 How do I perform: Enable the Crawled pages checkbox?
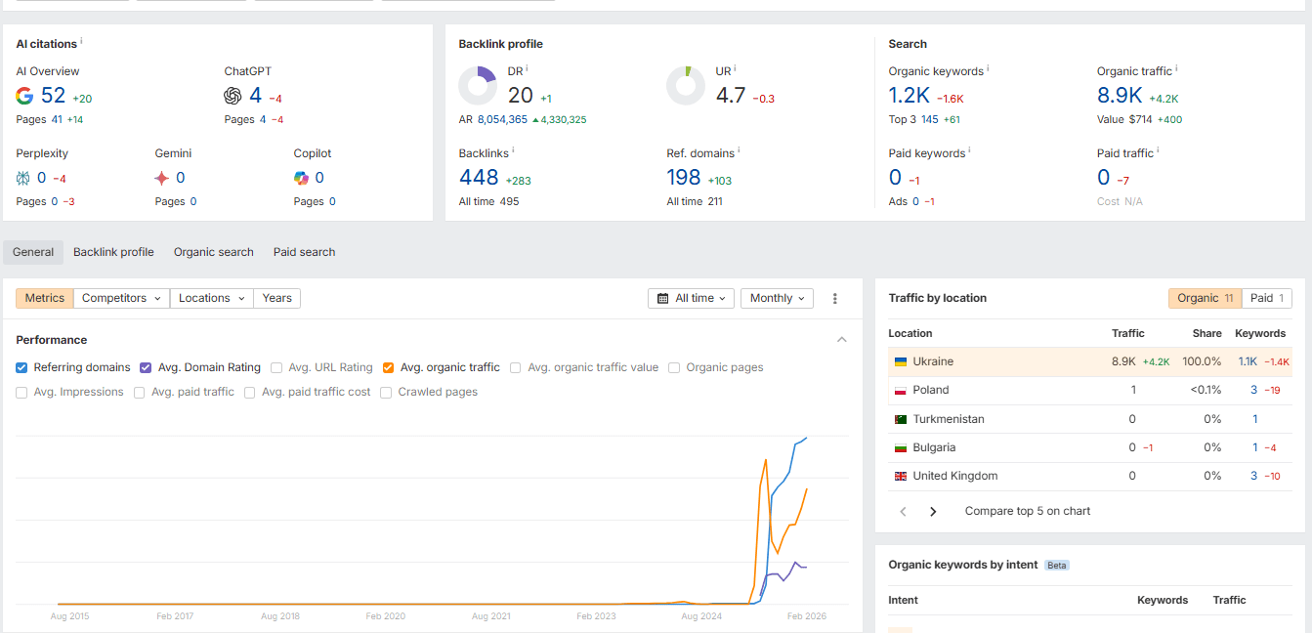coord(386,392)
